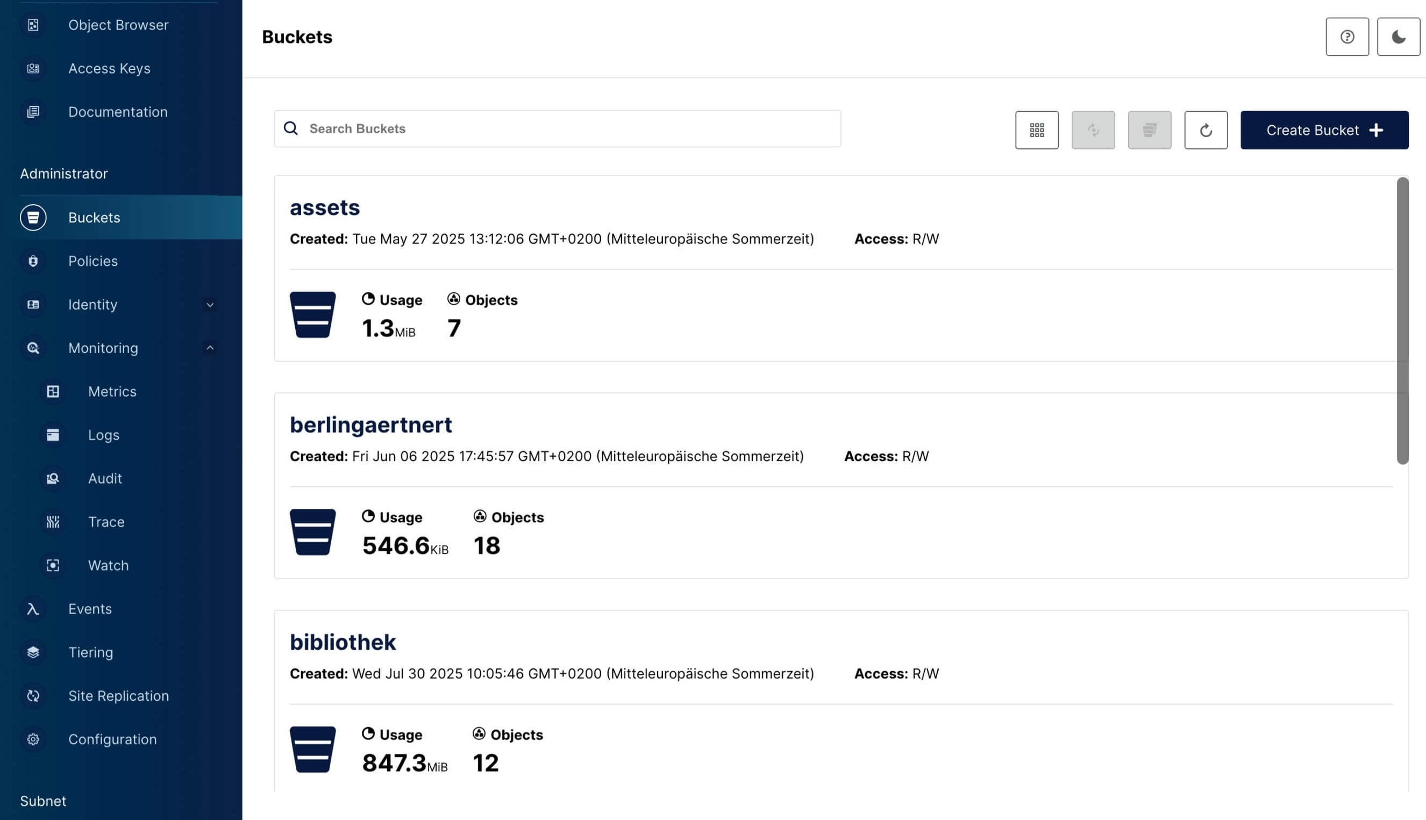Click the Search Buckets input field
Viewport: 1426px width, 820px height.
click(x=564, y=129)
